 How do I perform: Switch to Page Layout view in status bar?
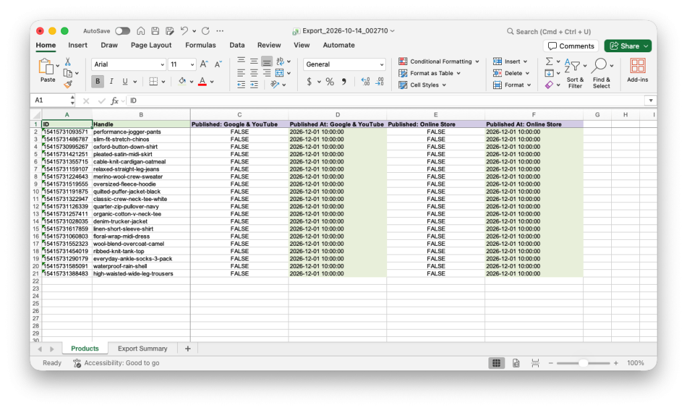(x=516, y=362)
